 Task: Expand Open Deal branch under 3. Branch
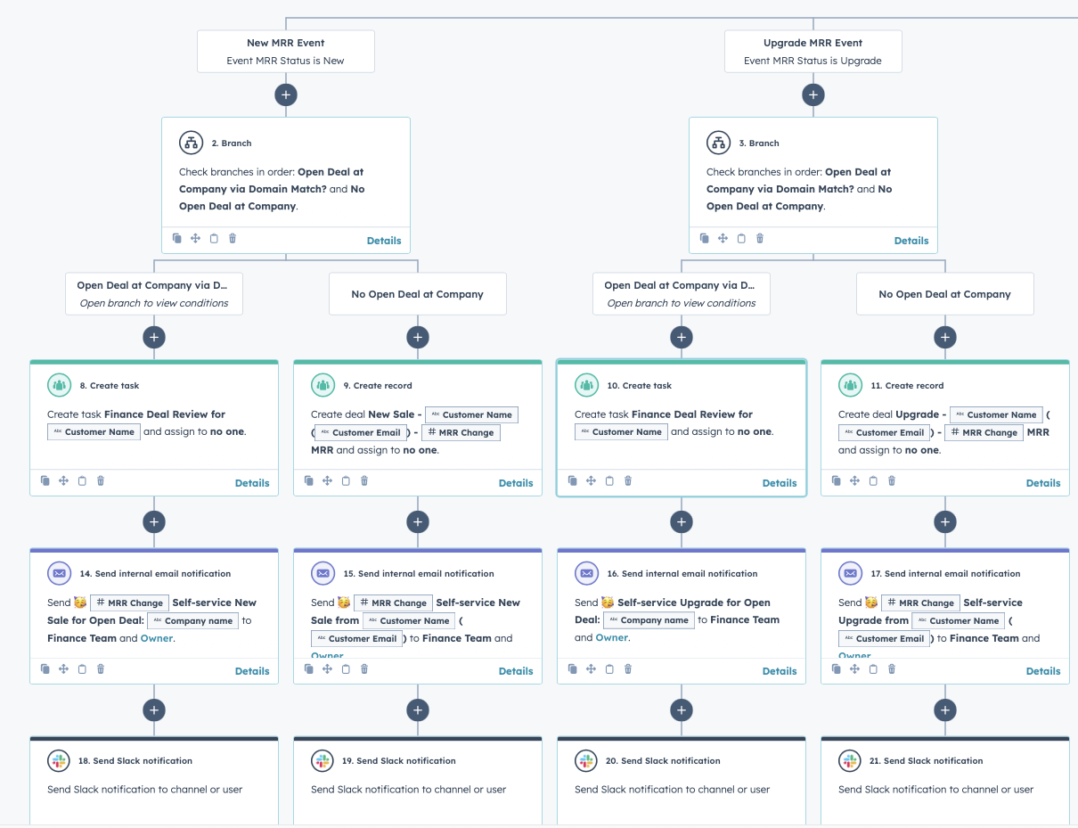click(682, 294)
